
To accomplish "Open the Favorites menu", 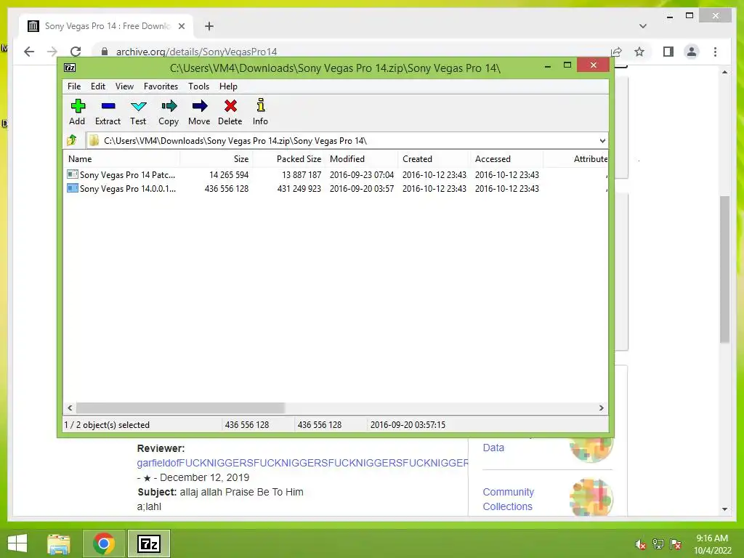I will pos(161,86).
